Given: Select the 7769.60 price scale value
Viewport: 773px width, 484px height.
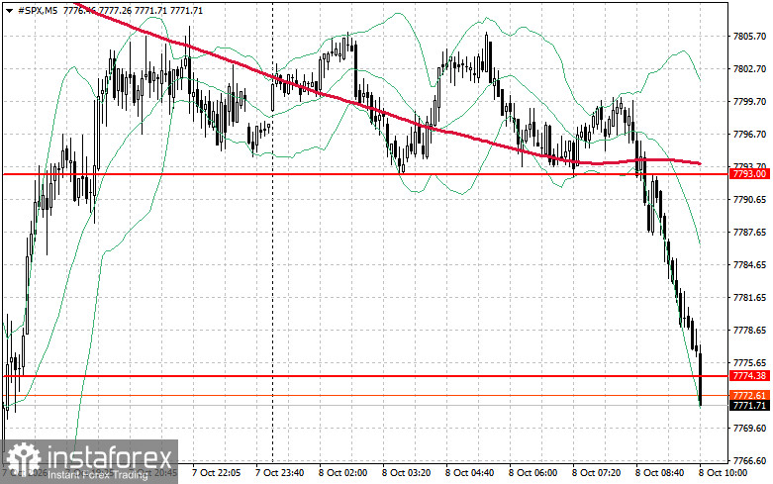Looking at the screenshot, I should [x=749, y=429].
